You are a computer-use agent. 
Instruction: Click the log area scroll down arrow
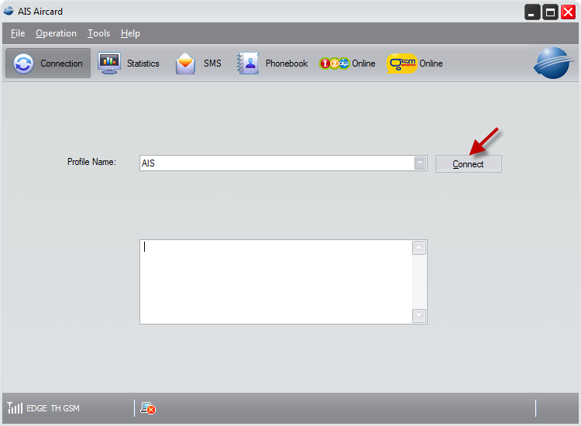[418, 315]
